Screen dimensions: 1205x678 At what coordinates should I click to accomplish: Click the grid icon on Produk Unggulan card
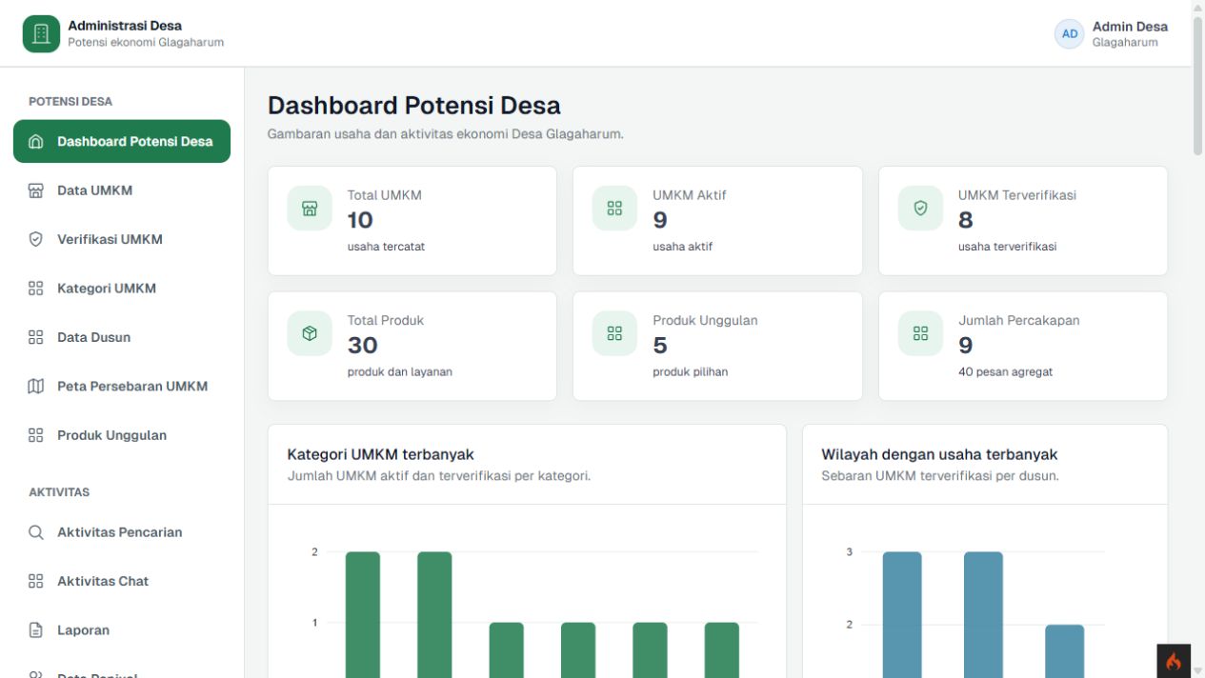coord(614,333)
